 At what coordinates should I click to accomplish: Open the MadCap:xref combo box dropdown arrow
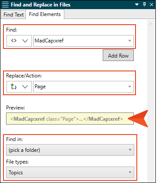[129, 41]
